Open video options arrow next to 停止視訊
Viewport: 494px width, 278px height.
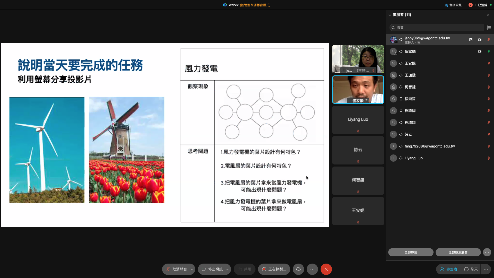(227, 269)
